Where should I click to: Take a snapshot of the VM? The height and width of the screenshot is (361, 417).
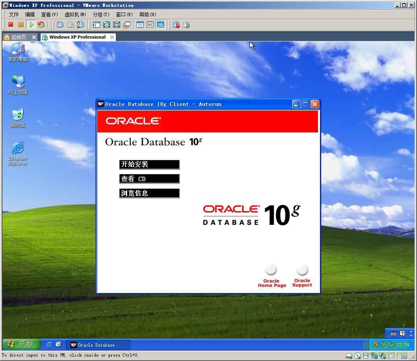point(60,25)
